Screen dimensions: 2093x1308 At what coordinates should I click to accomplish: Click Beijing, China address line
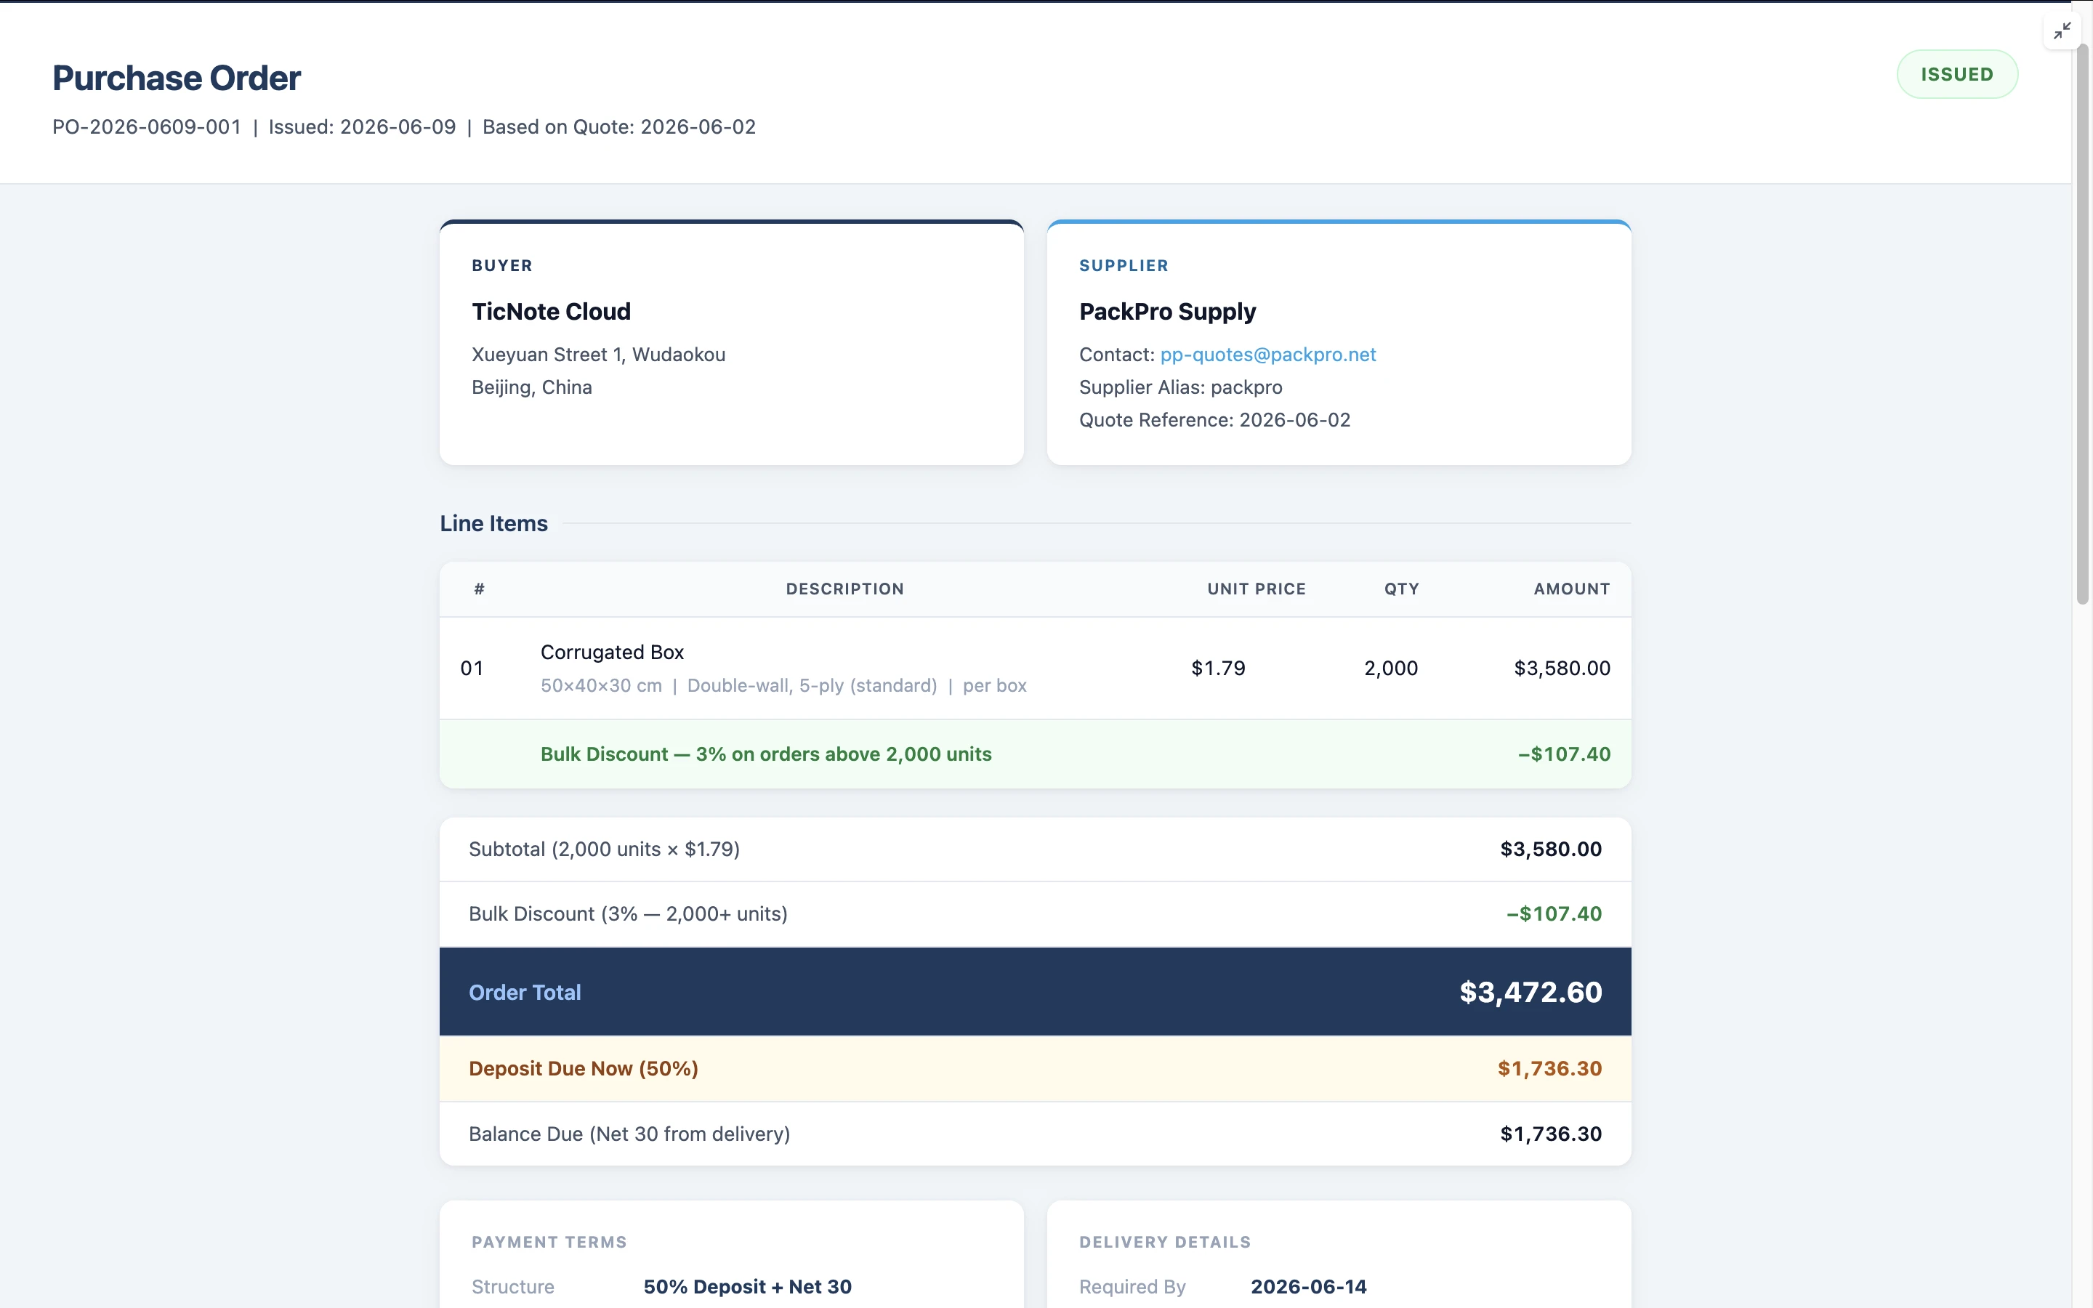pos(532,387)
